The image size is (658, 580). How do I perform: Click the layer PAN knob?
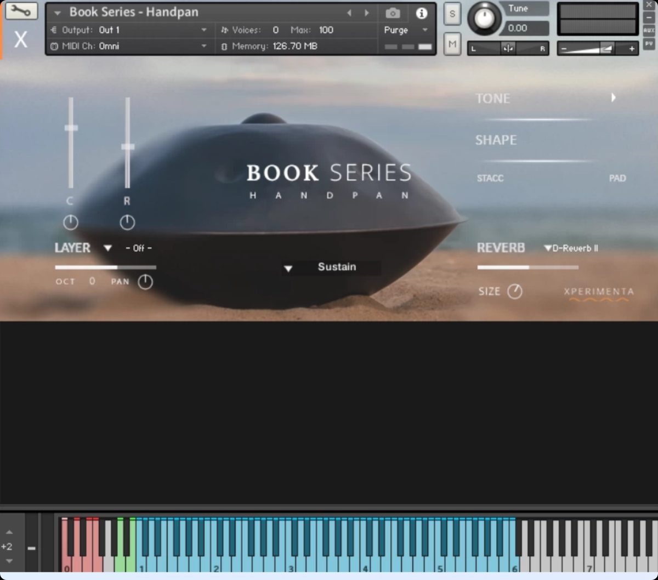(x=145, y=282)
